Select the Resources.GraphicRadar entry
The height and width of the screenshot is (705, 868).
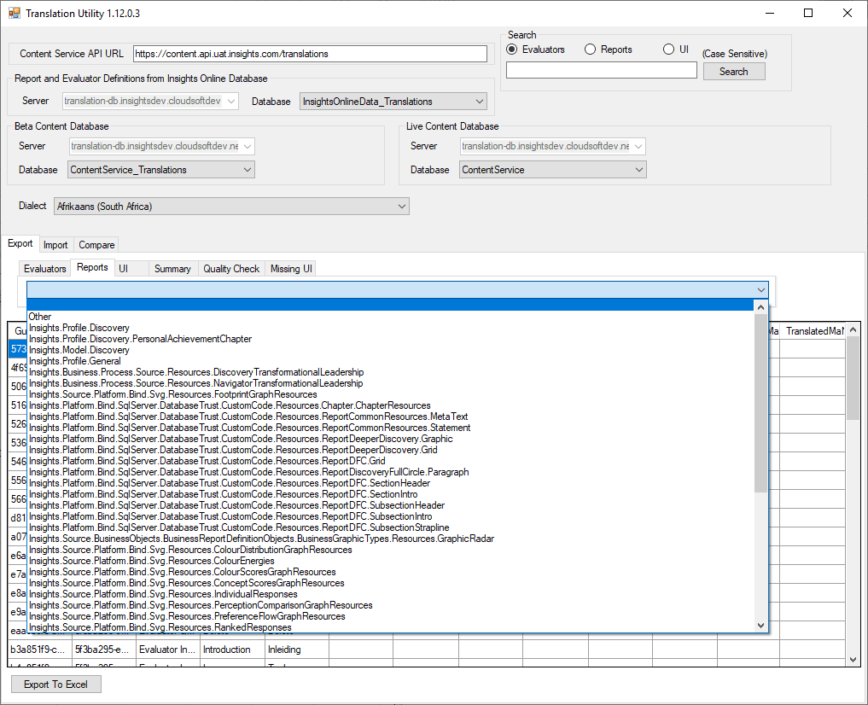(x=390, y=539)
